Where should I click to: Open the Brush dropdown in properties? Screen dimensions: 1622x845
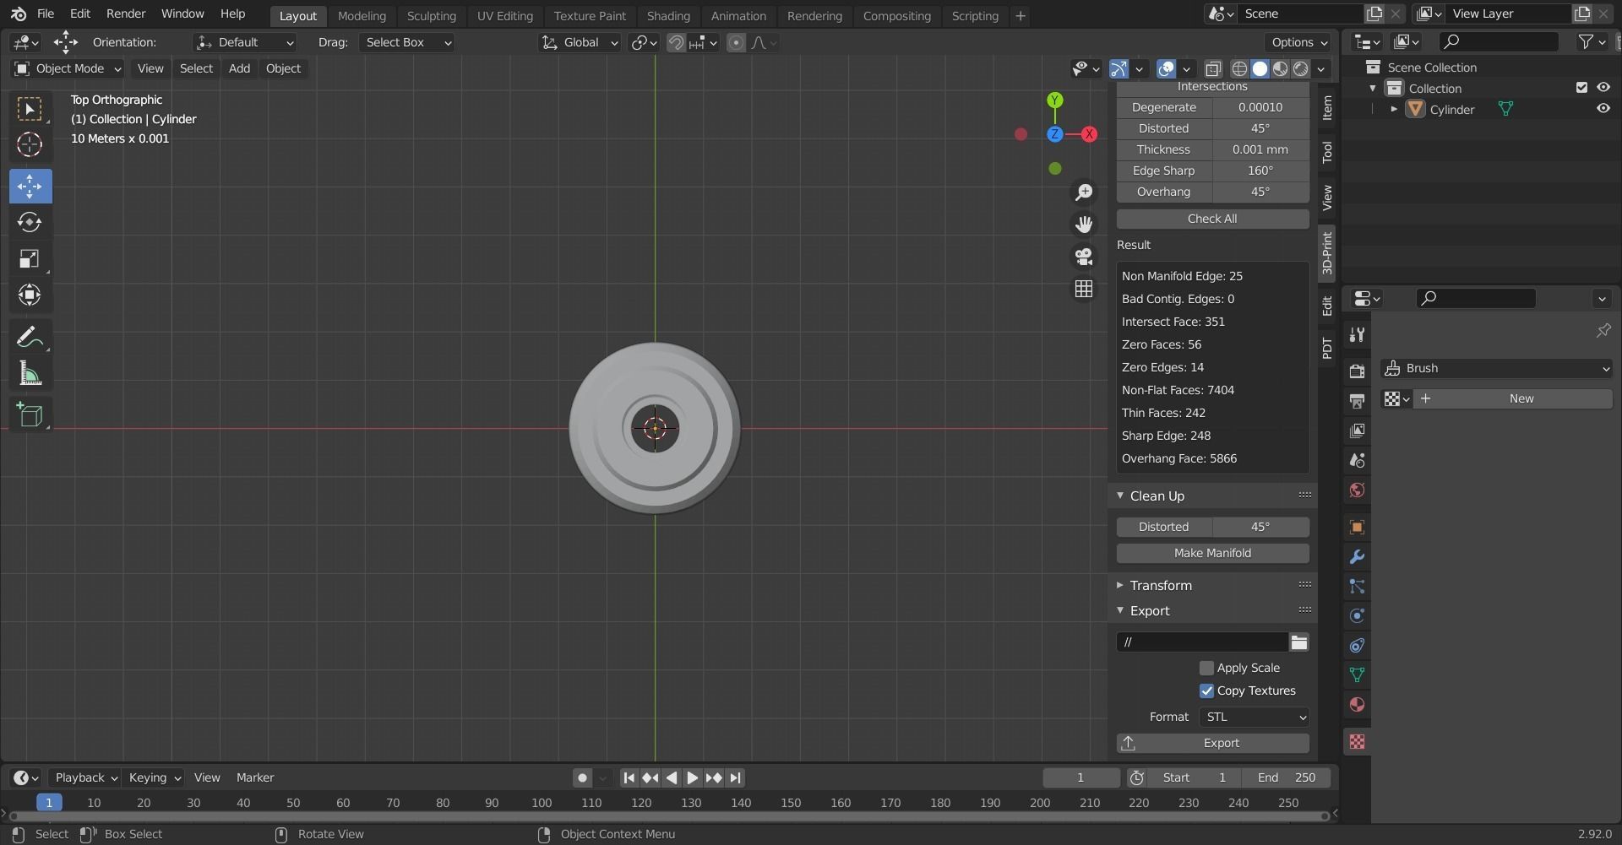click(1496, 368)
